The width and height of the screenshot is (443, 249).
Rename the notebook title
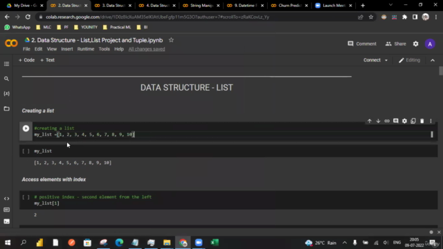[x=97, y=40]
